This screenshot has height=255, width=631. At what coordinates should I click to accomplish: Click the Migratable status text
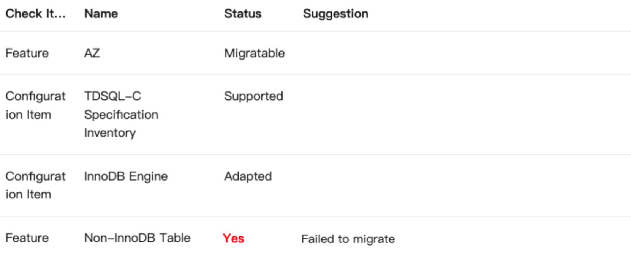[x=254, y=53]
